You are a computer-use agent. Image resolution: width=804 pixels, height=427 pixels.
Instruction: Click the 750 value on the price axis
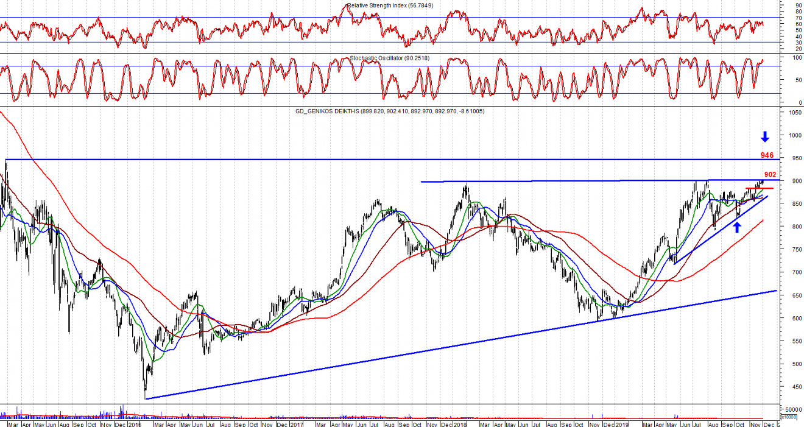(x=791, y=250)
